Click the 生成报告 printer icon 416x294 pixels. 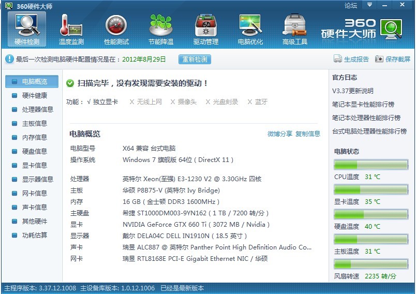[x=337, y=58]
